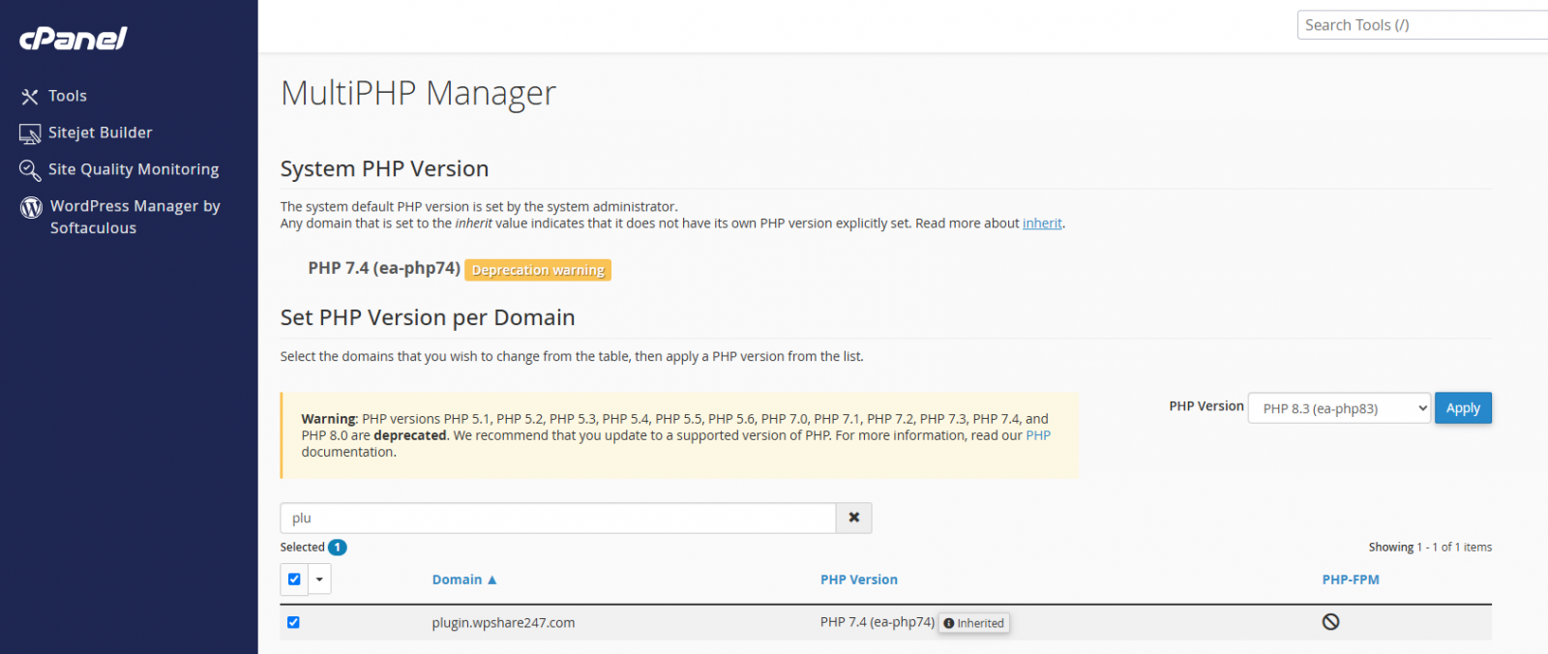This screenshot has height=654, width=1548.
Task: Expand the select-all checkbox dropdown arrow
Action: (x=319, y=580)
